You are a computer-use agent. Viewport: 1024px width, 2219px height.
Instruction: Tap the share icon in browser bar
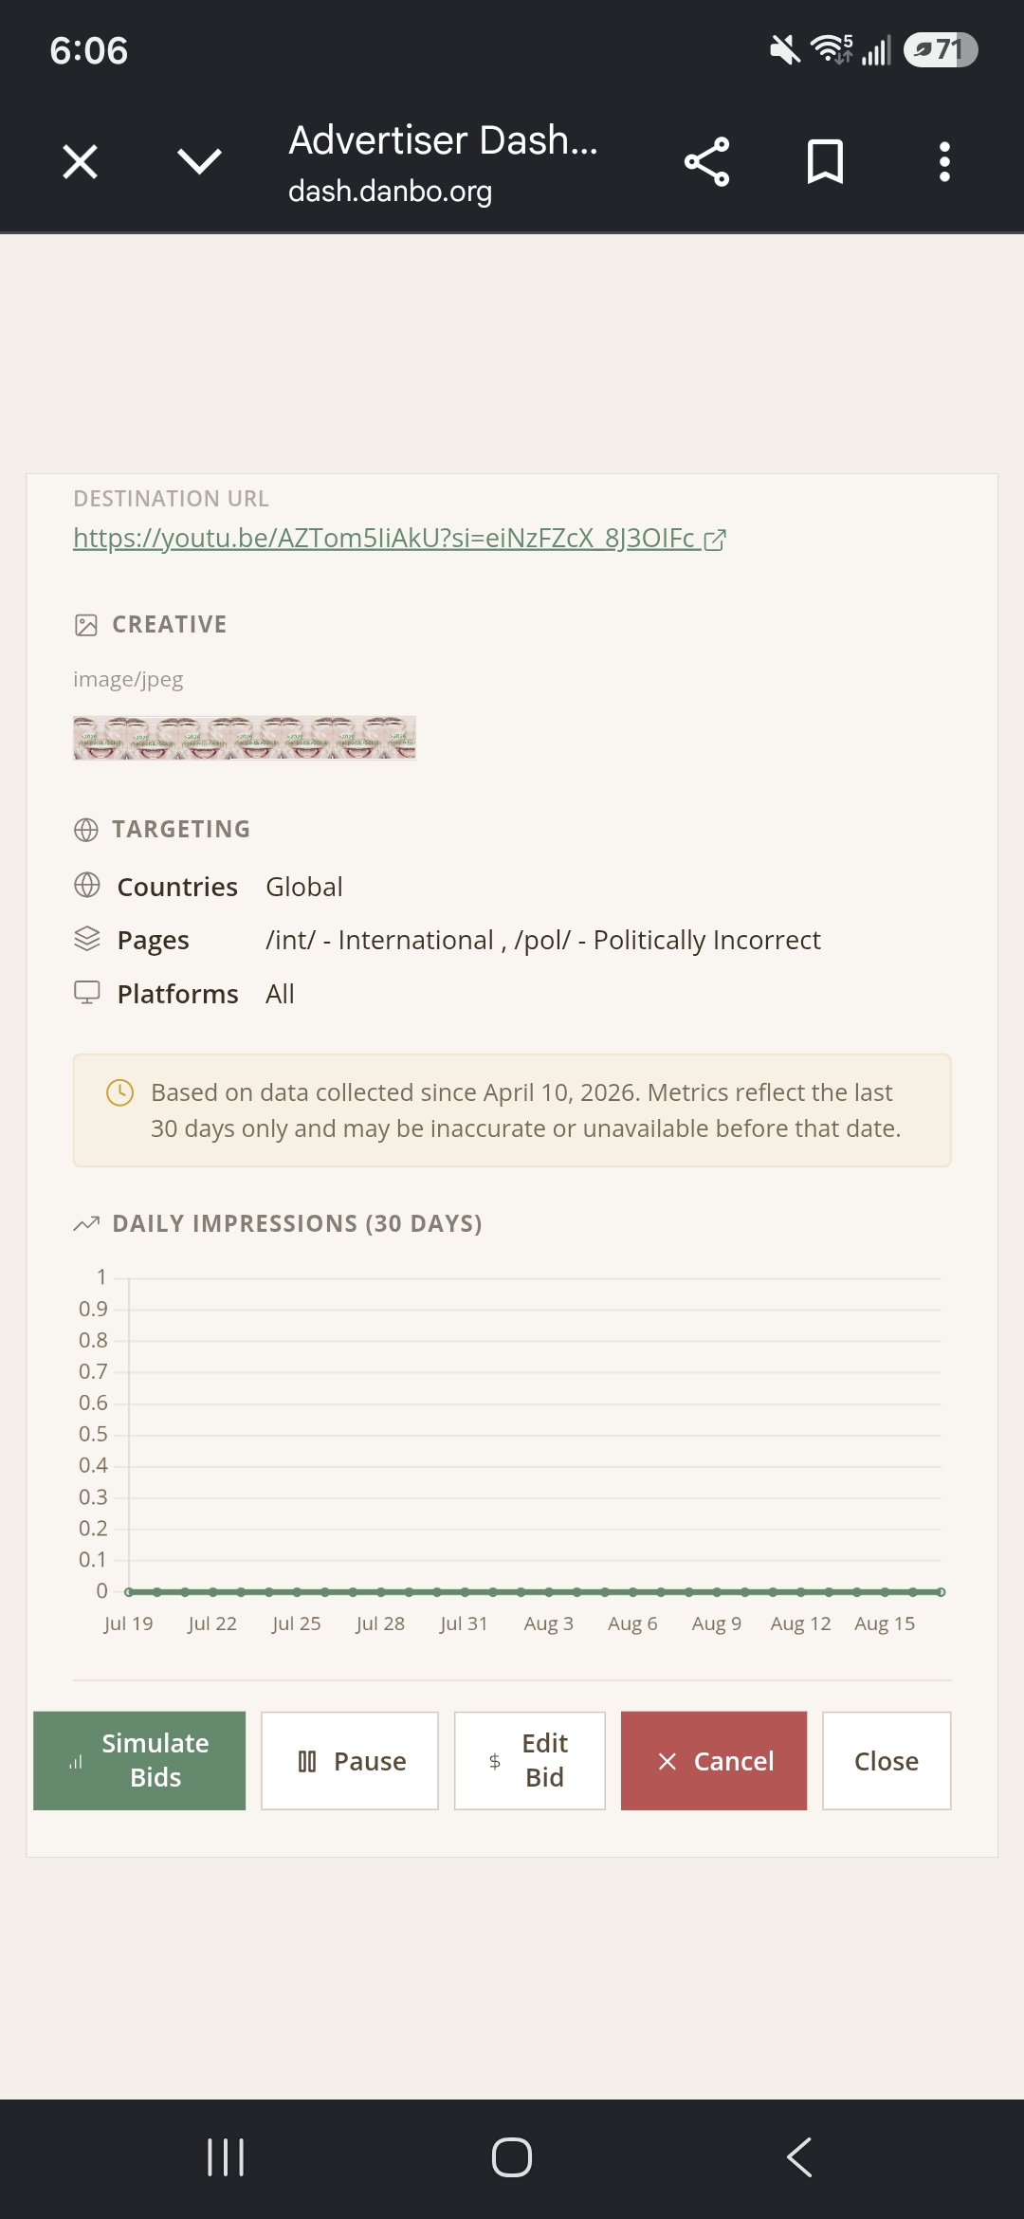pyautogui.click(x=707, y=161)
